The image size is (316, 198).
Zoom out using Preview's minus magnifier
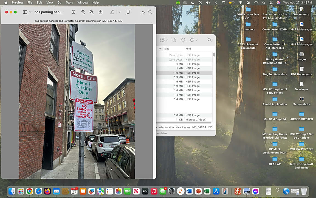(x=83, y=12)
